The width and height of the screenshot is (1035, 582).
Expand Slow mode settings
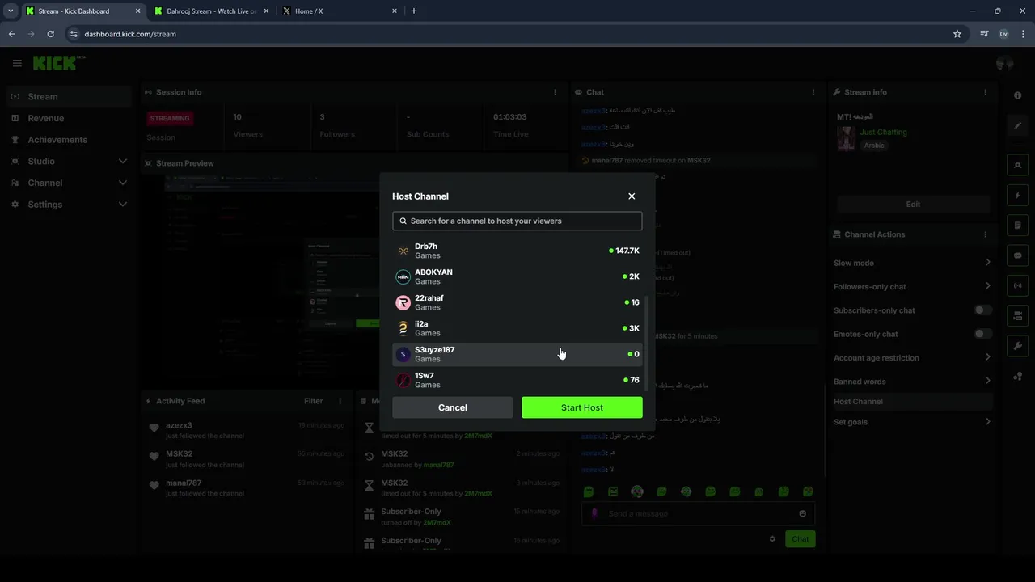(x=912, y=263)
